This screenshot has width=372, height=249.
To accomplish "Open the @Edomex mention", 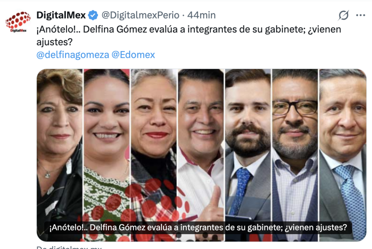I will 133,55.
